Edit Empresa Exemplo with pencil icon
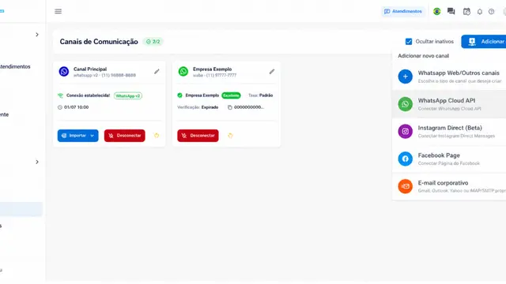The image size is (506, 284). pyautogui.click(x=272, y=72)
